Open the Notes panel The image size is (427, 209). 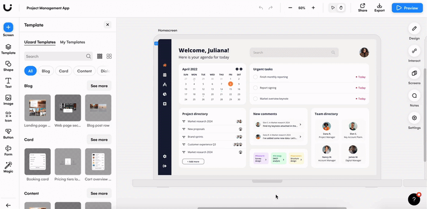pyautogui.click(x=414, y=95)
